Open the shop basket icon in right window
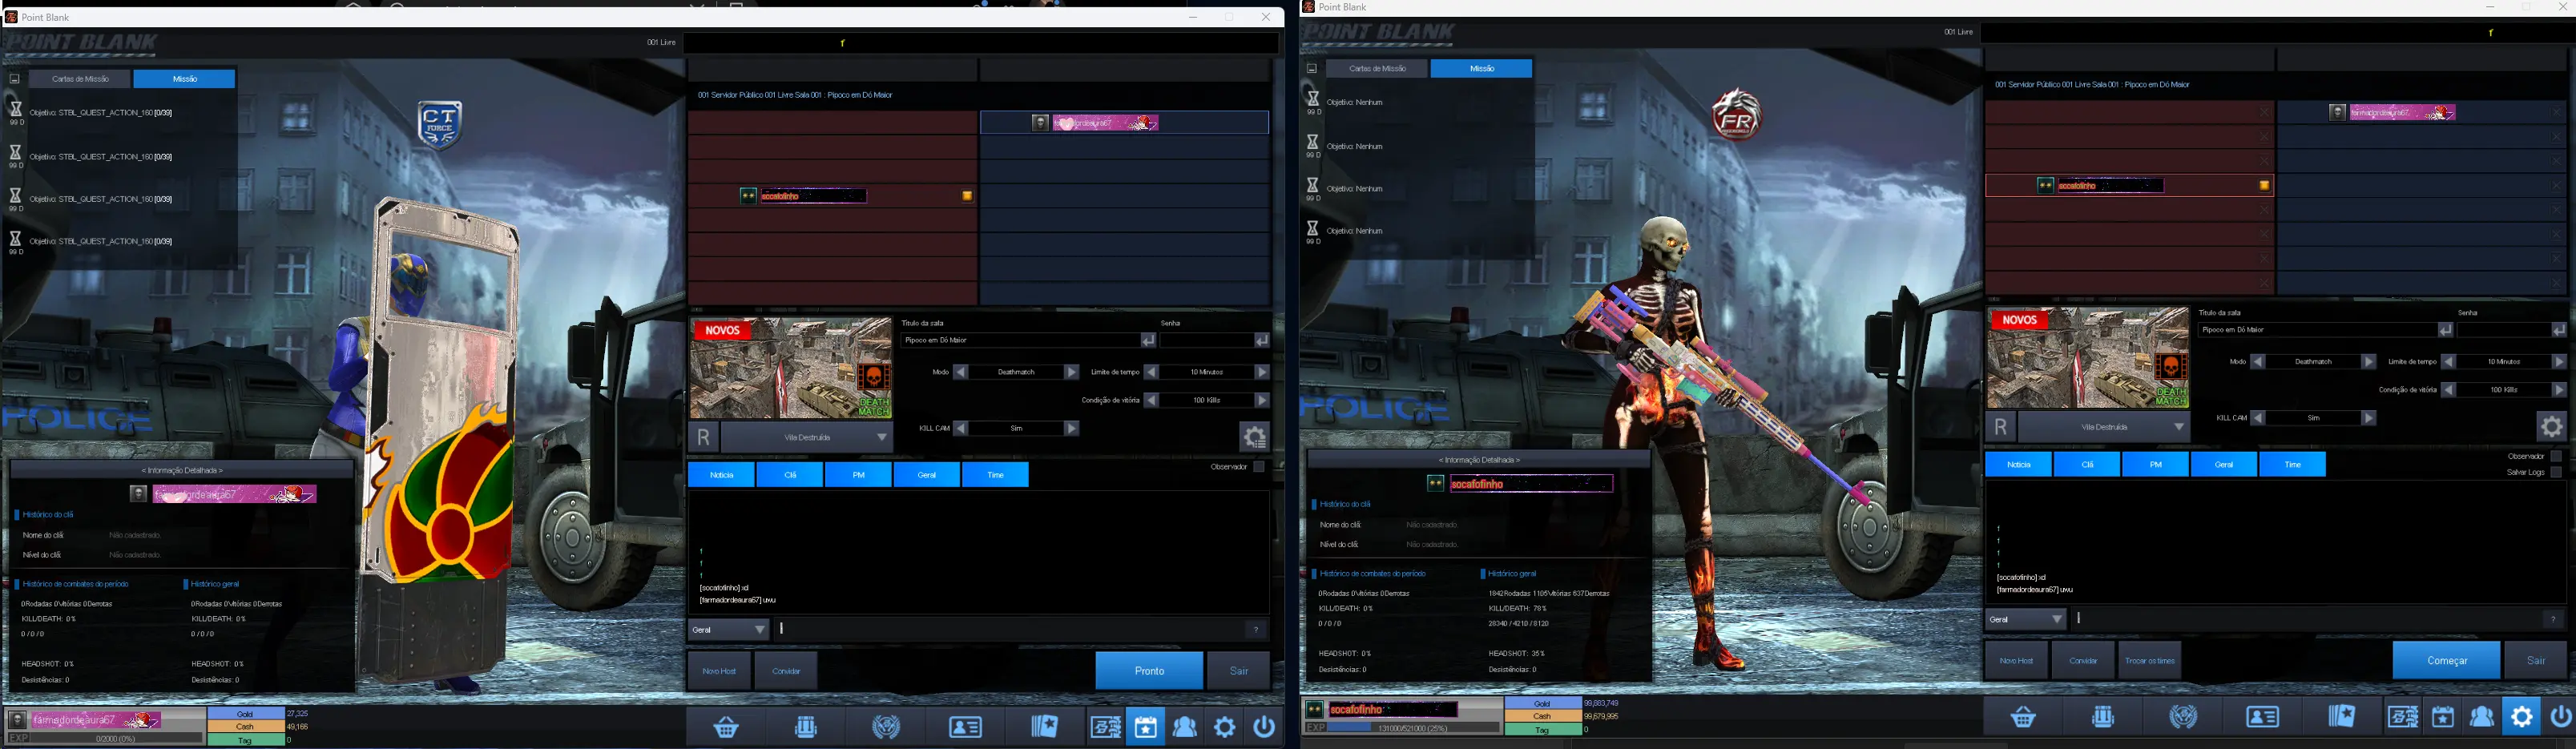This screenshot has width=2576, height=749. pyautogui.click(x=2023, y=717)
